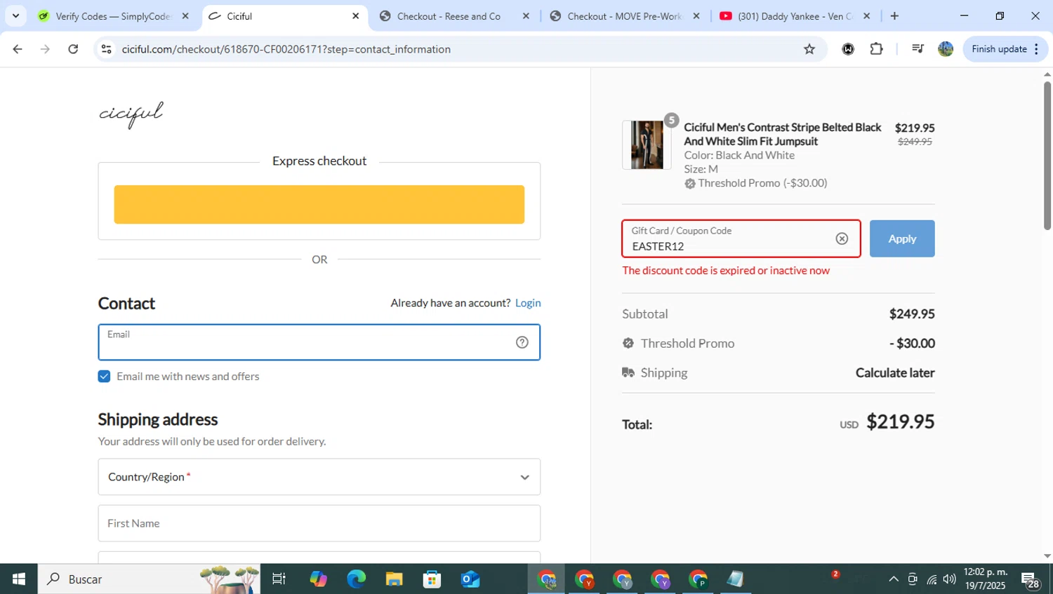Open Task View on the taskbar
The width and height of the screenshot is (1053, 594).
coord(279,579)
